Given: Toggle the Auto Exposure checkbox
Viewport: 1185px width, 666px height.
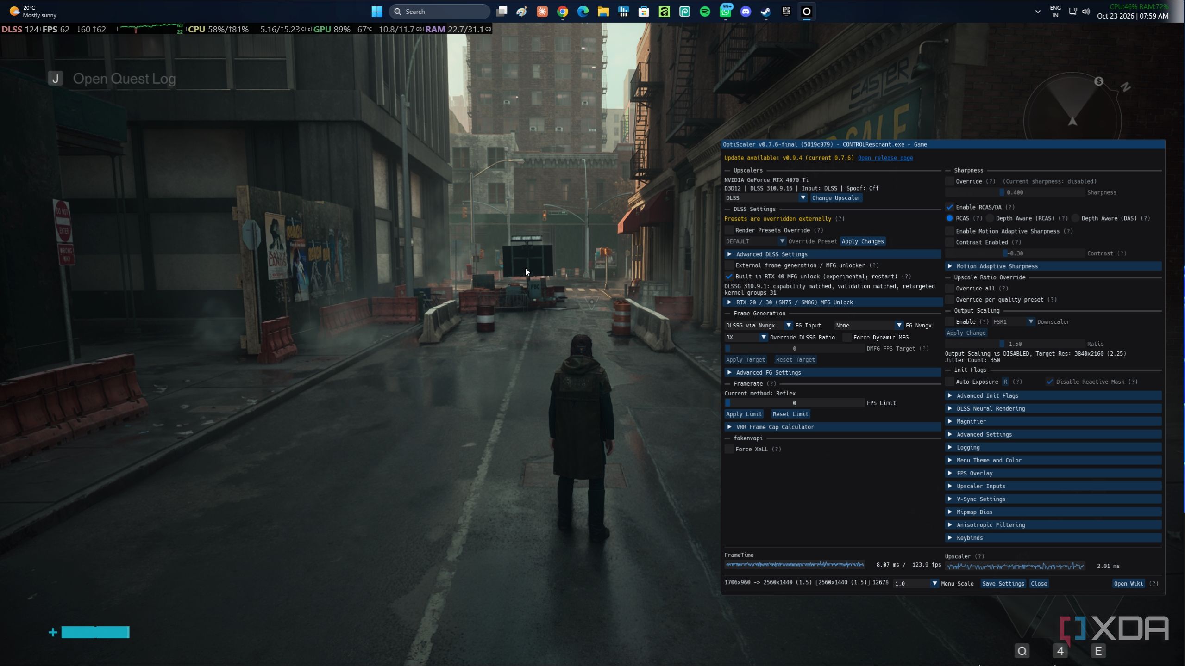Looking at the screenshot, I should pos(949,382).
